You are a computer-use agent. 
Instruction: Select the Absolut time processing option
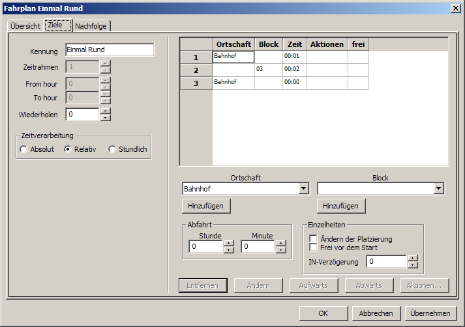point(24,149)
